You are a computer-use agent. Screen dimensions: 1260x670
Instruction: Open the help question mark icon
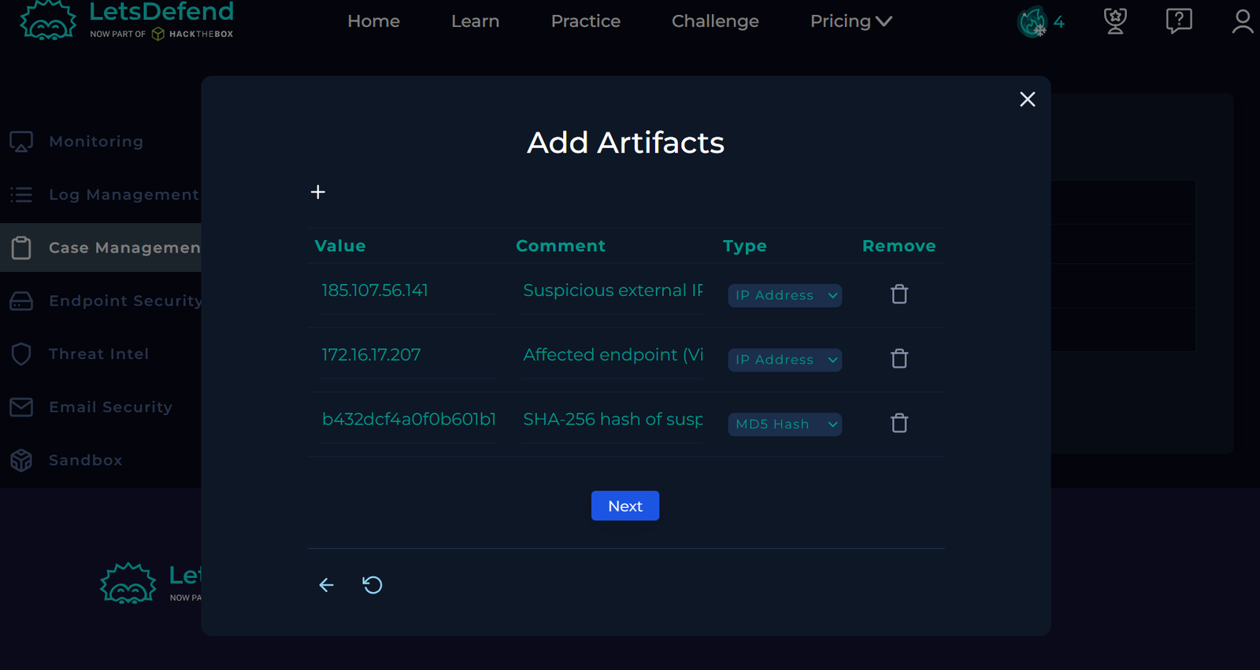pos(1179,21)
